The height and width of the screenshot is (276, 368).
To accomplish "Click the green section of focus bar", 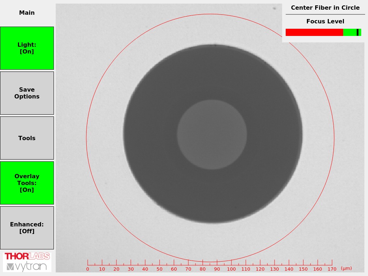I will [349, 32].
